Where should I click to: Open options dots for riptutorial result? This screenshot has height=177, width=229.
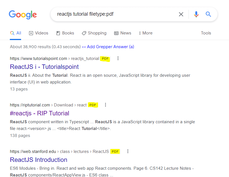[105, 105]
